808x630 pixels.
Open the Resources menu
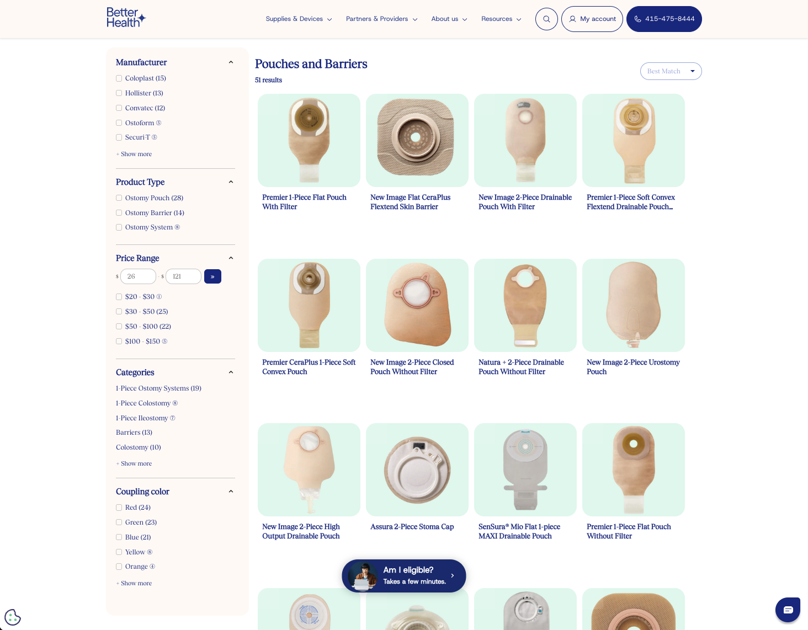click(501, 19)
